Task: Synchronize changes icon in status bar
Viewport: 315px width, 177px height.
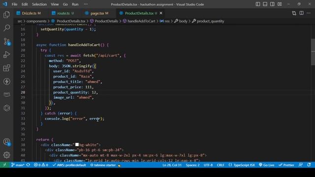Action: 28,165
